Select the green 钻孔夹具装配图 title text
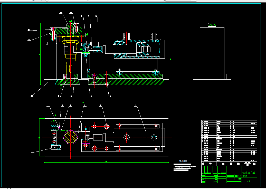266x189 pixels. tap(249, 174)
